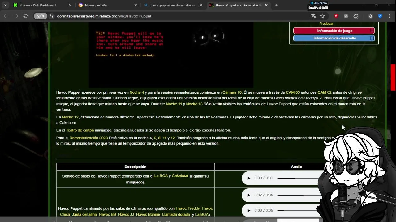Image resolution: width=396 pixels, height=222 pixels.
Task: Play the 0:02 / 0:05 audio clip
Action: 249,195
